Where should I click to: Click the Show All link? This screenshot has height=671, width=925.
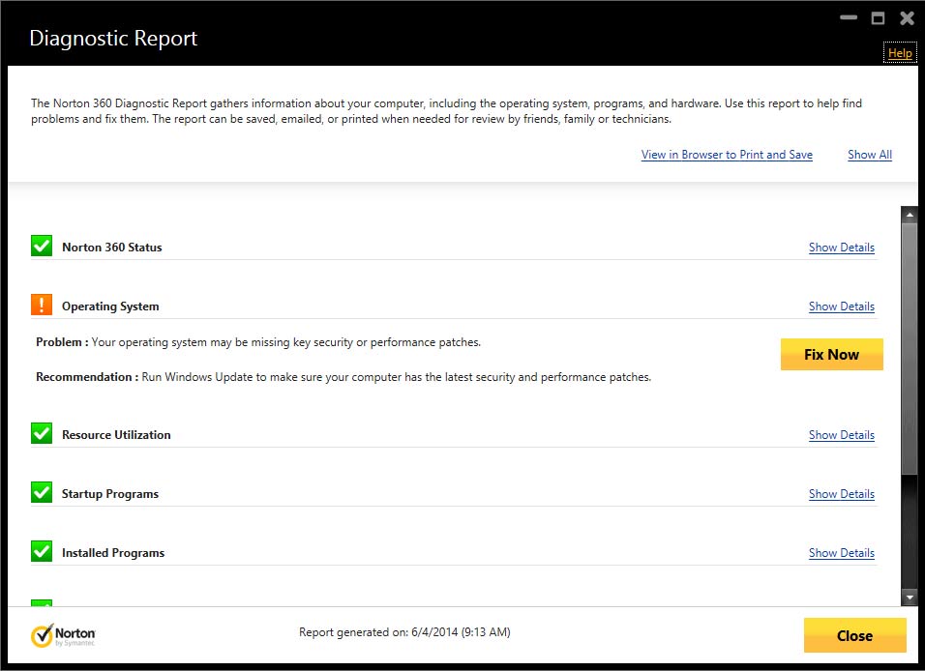[x=870, y=155]
